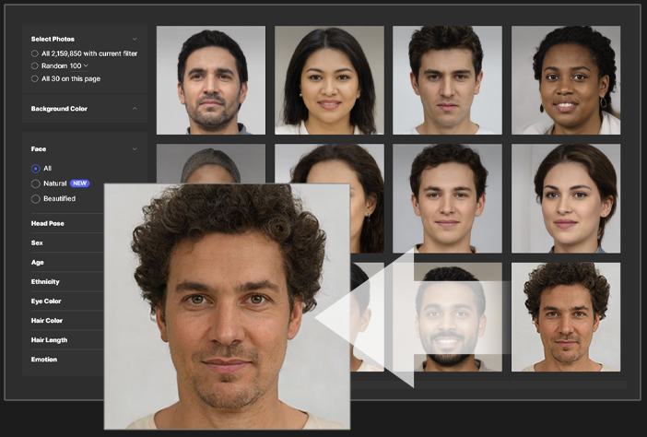The width and height of the screenshot is (647, 437).
Task: Select the All face radio button
Action: pyautogui.click(x=36, y=169)
